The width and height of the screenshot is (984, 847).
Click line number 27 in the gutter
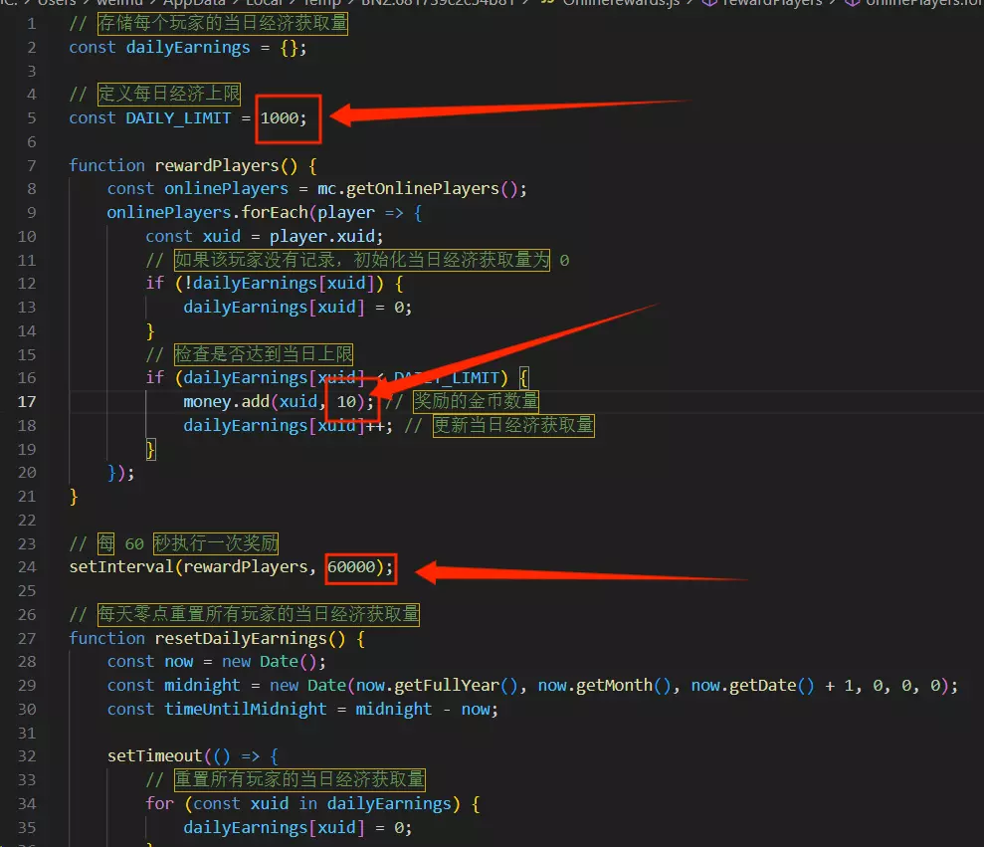pyautogui.click(x=27, y=639)
